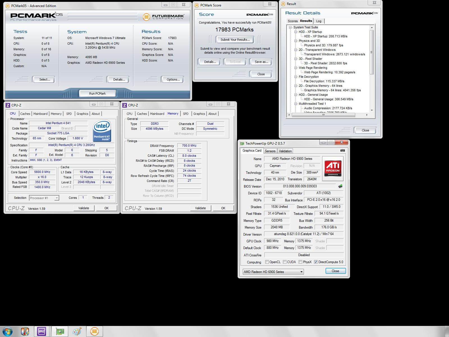Click the scroll down arrow in Result tree
Image resolution: width=449 pixels, height=337 pixels.
point(372,110)
